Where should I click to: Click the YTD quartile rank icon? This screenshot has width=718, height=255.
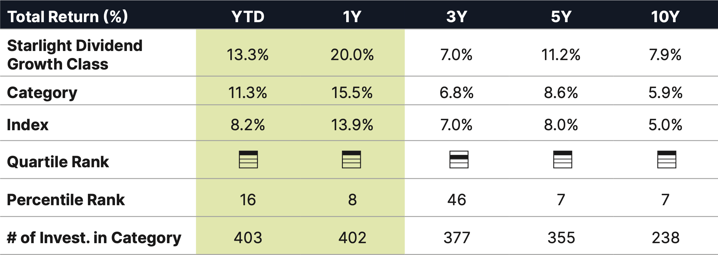248,159
